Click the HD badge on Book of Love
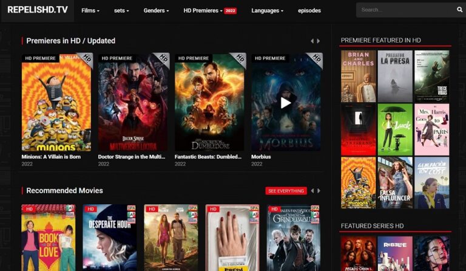Viewport: 466px width, 271px height. pyautogui.click(x=29, y=209)
